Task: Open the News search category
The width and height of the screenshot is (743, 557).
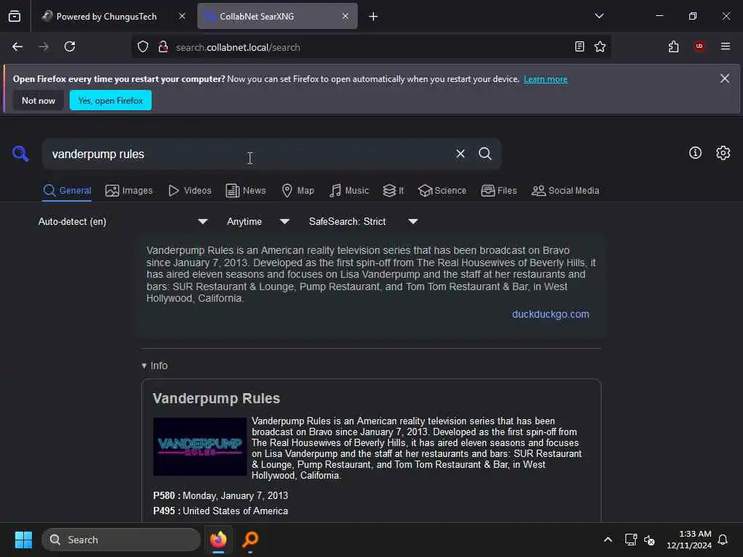Action: coord(245,191)
